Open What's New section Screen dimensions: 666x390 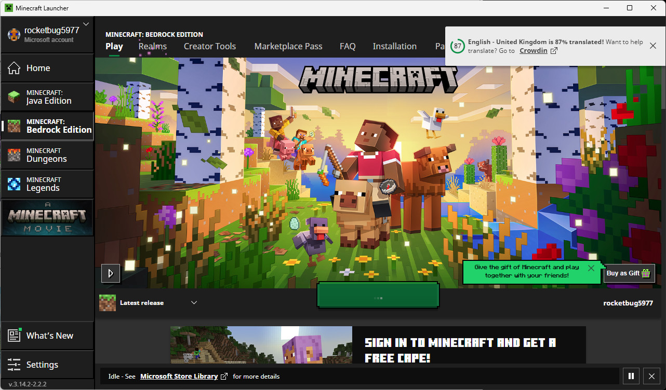pyautogui.click(x=47, y=336)
